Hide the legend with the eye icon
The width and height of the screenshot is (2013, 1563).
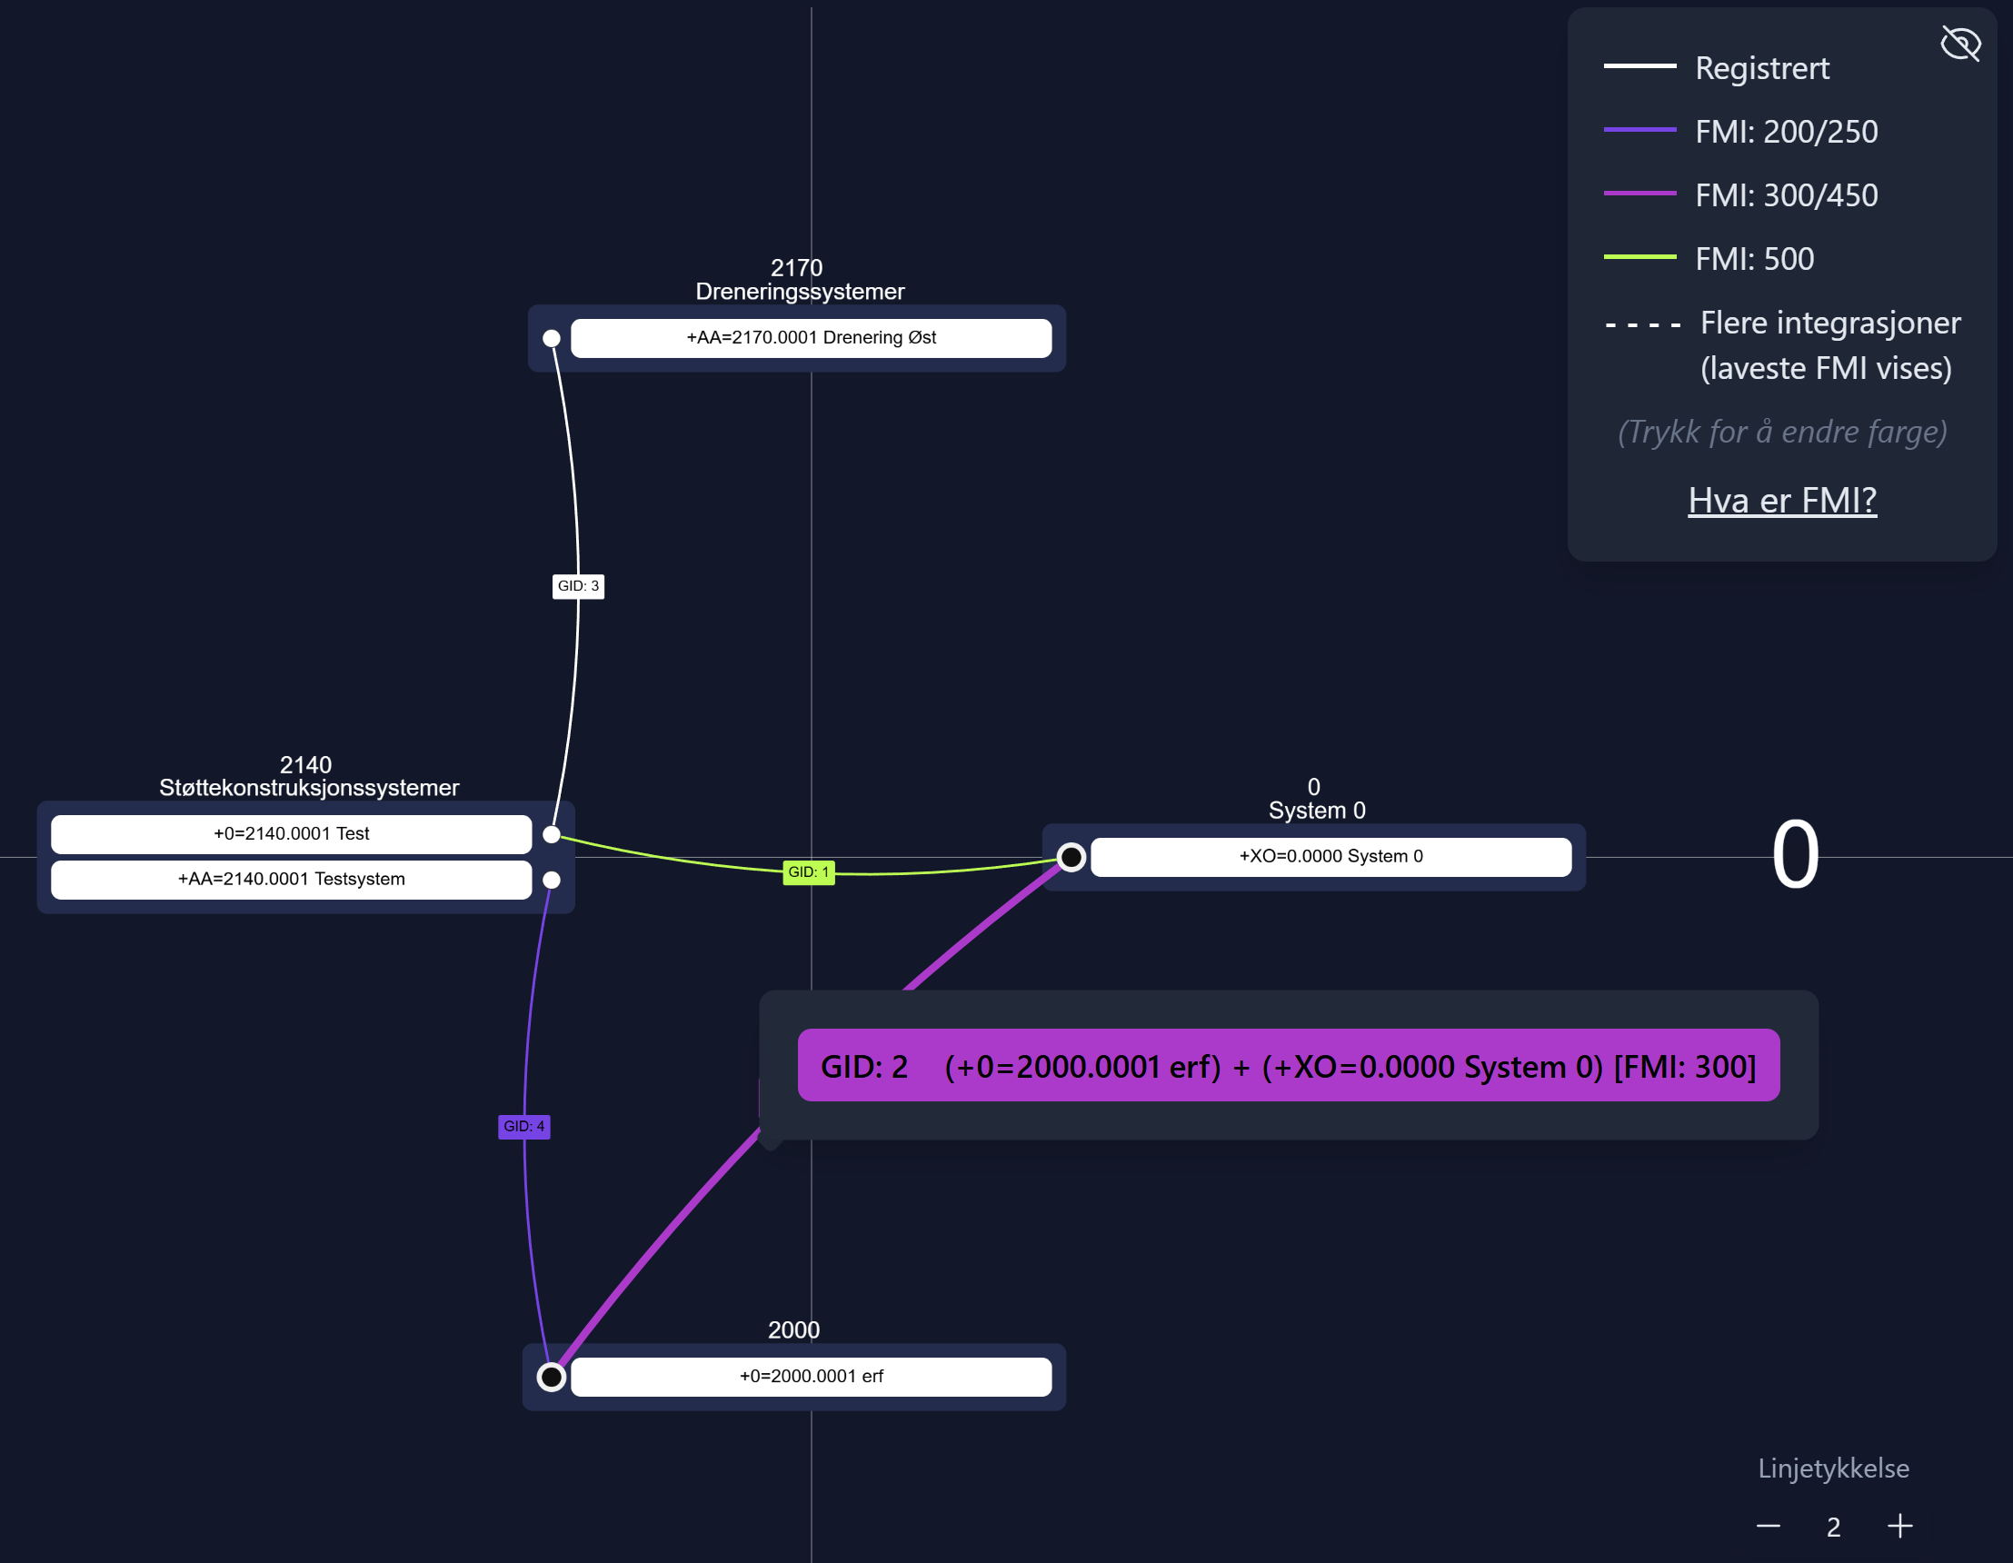tap(1960, 44)
